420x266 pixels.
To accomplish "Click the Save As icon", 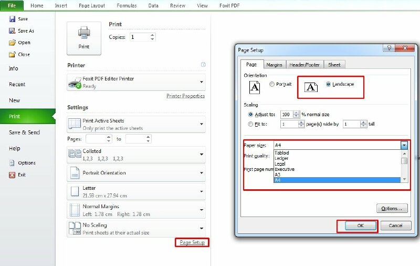I will tap(12, 30).
